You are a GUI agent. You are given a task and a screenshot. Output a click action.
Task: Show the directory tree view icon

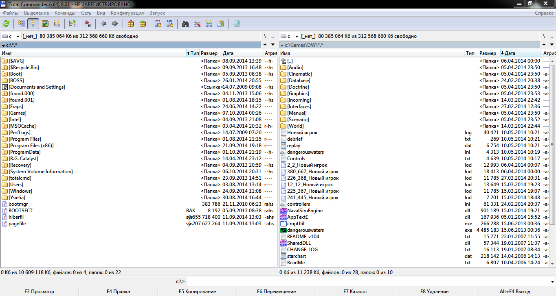click(x=57, y=24)
